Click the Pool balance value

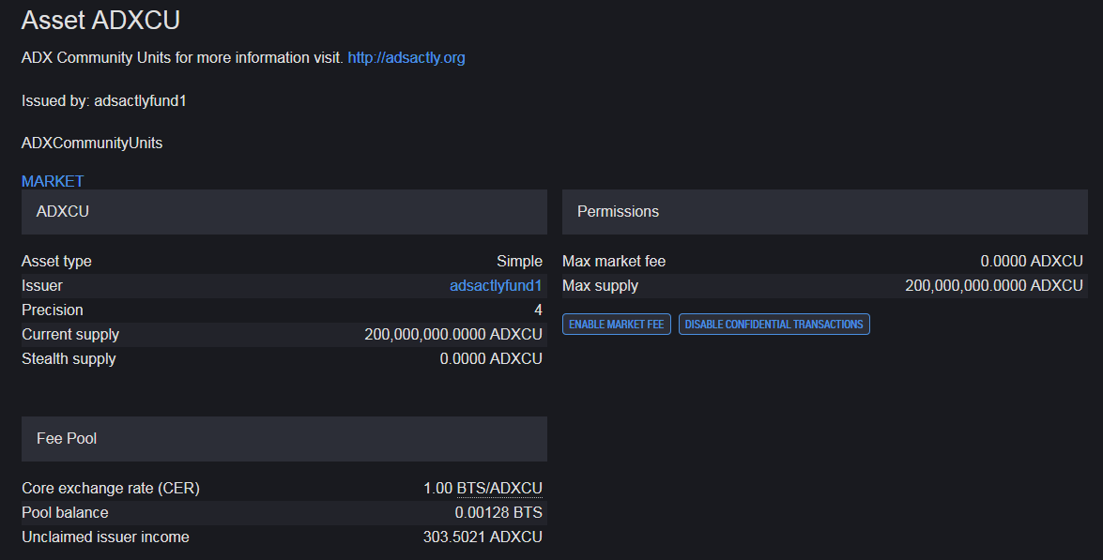498,513
